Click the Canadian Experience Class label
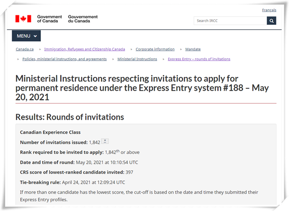Viewport: 289px width, 211px height. [50, 132]
